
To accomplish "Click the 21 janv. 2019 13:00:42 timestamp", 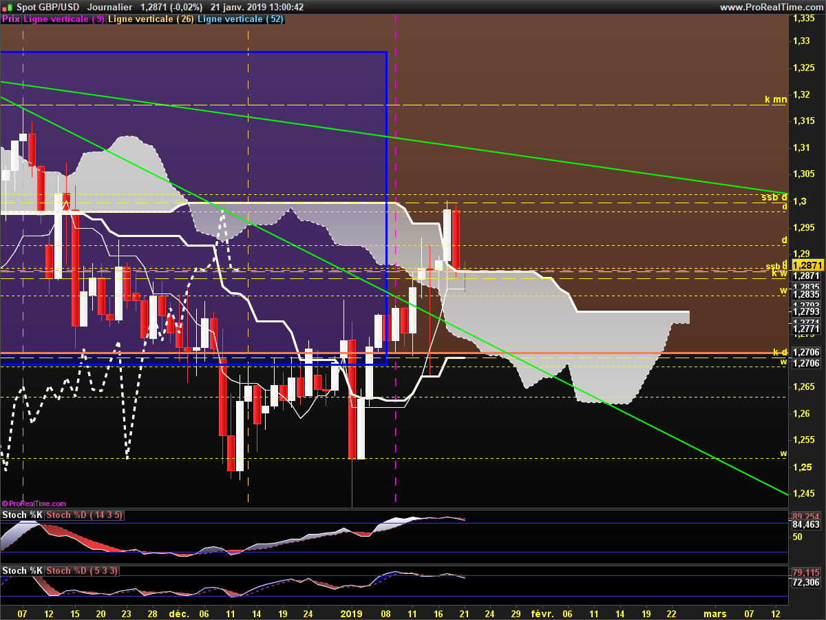I will pos(257,7).
